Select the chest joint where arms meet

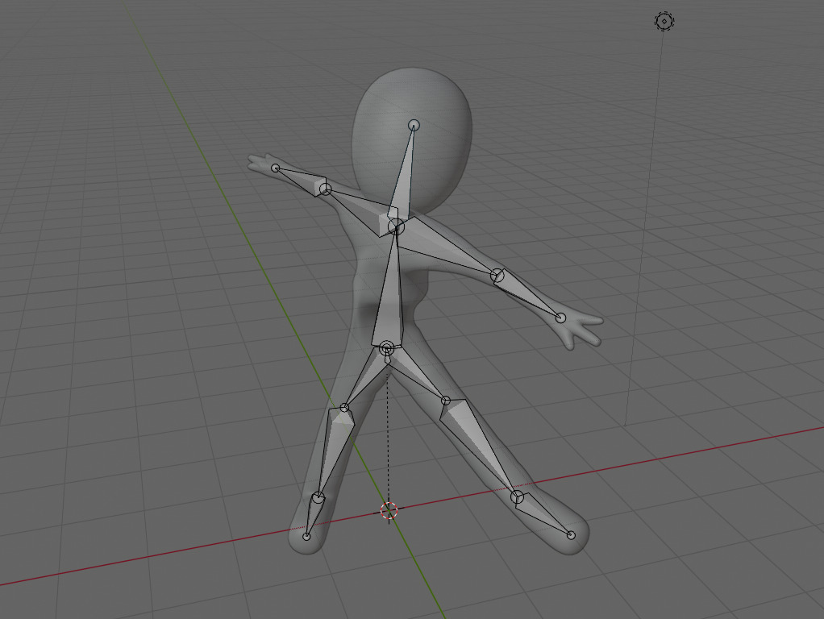[396, 226]
